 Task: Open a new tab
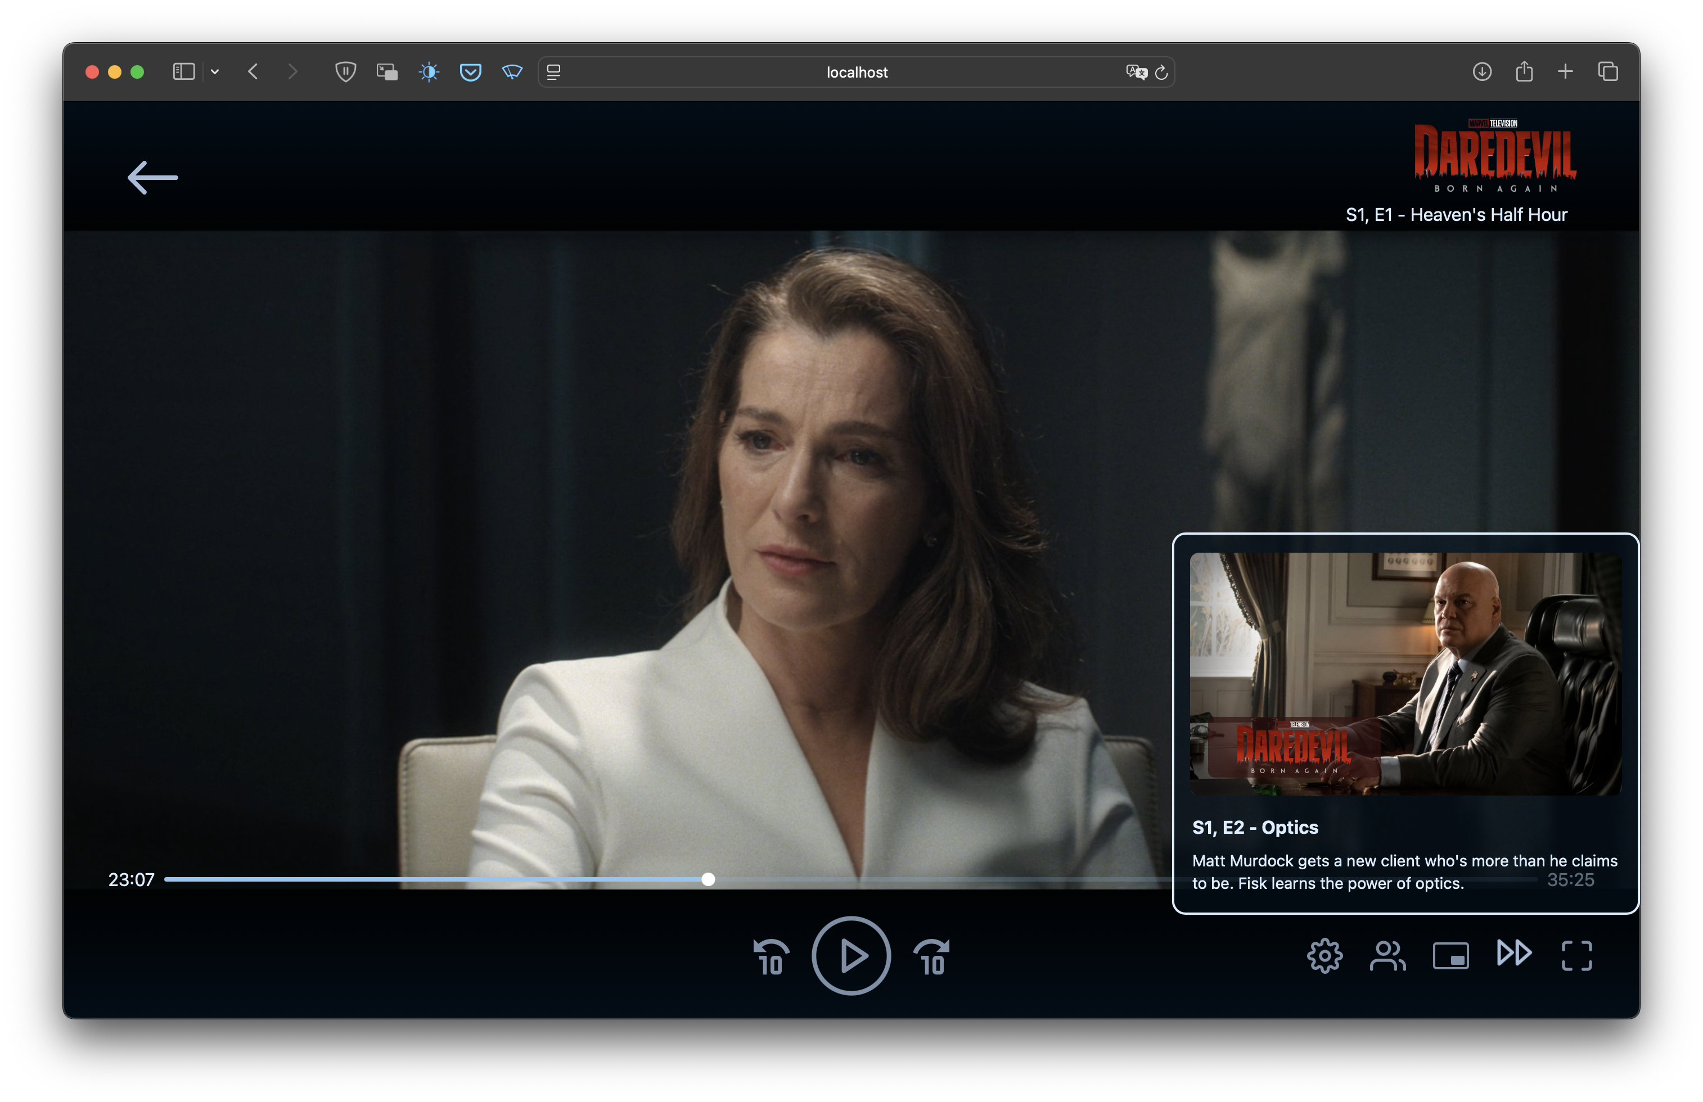click(x=1566, y=71)
